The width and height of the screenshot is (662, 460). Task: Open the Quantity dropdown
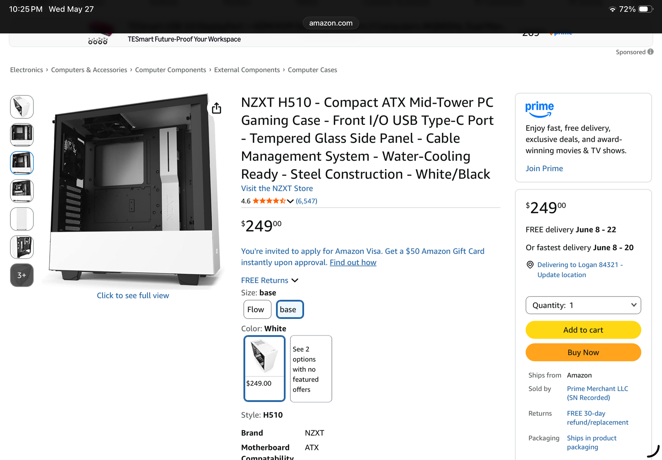pos(583,305)
